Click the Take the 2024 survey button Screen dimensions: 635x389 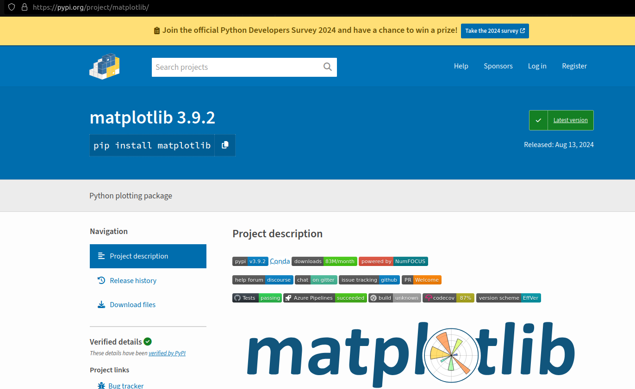pyautogui.click(x=495, y=31)
